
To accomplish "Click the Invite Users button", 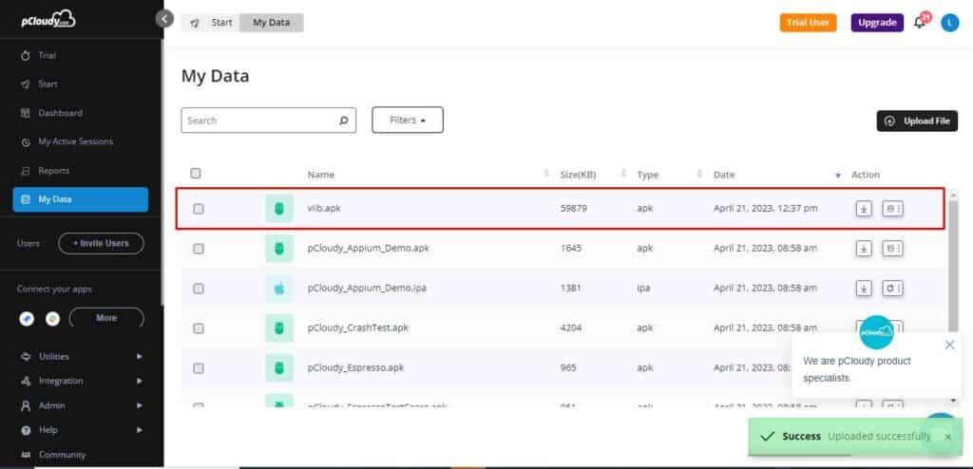I will tap(101, 244).
